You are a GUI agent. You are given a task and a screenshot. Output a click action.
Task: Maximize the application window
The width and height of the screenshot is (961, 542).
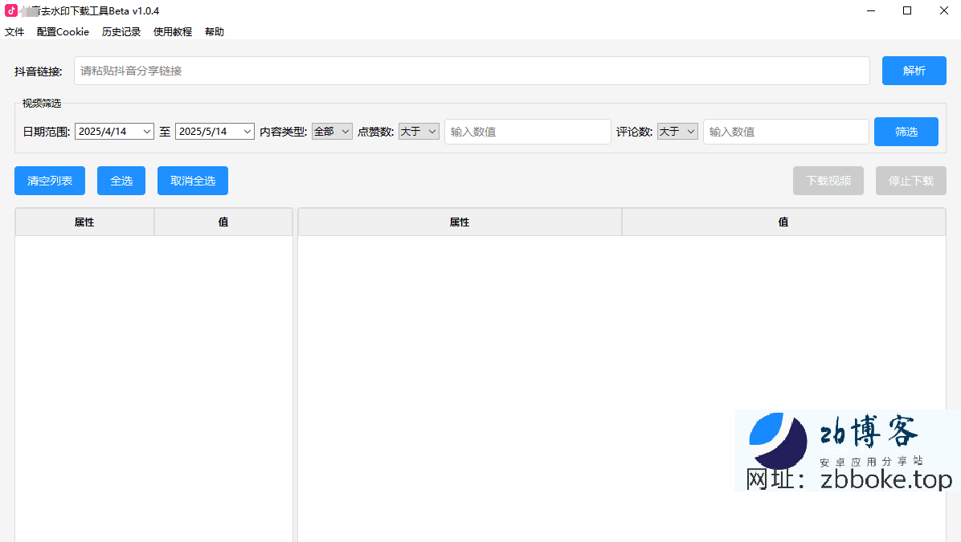tap(907, 10)
